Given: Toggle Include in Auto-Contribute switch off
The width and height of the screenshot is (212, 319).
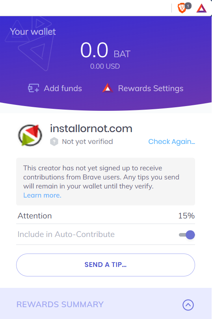Looking at the screenshot, I should pos(187,235).
